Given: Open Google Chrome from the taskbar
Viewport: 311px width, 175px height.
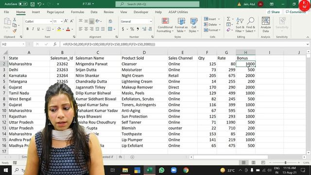Looking at the screenshot, I should 186,170.
